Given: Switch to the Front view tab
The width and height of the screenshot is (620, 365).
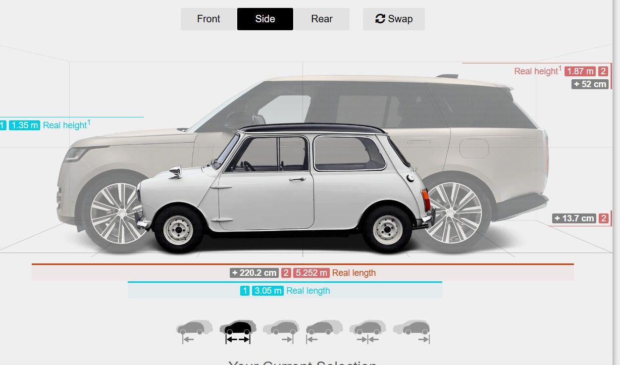Looking at the screenshot, I should pos(208,19).
